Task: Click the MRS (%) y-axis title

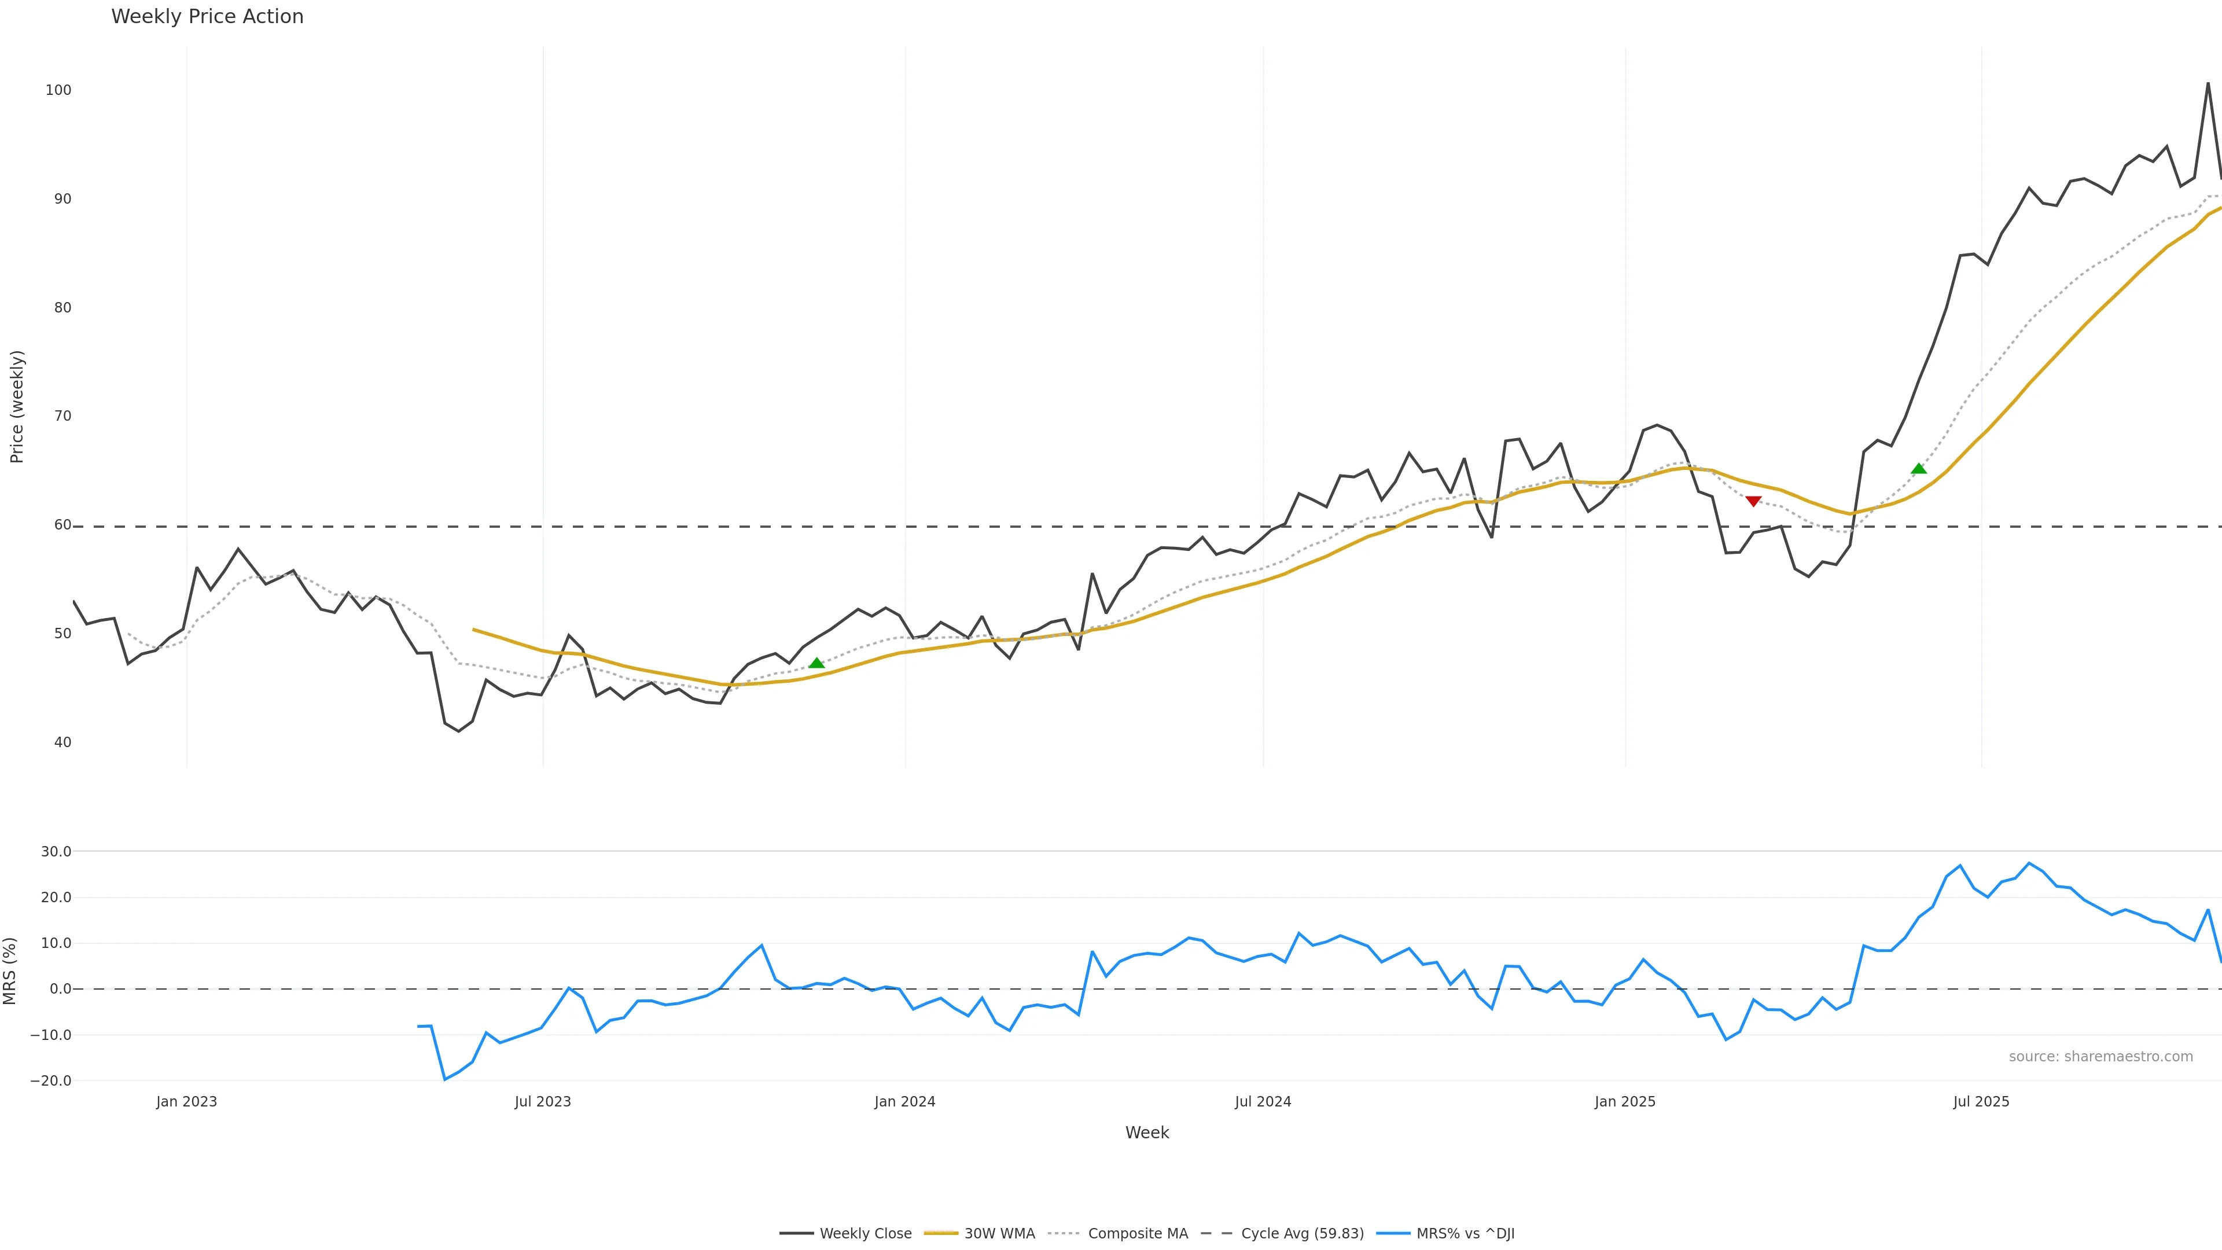Action: pyautogui.click(x=10, y=970)
